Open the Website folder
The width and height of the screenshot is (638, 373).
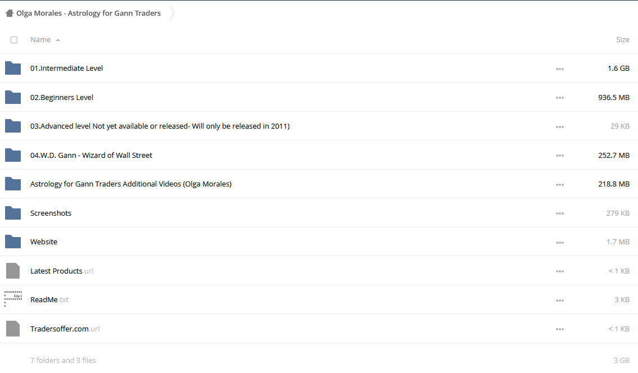(x=44, y=242)
